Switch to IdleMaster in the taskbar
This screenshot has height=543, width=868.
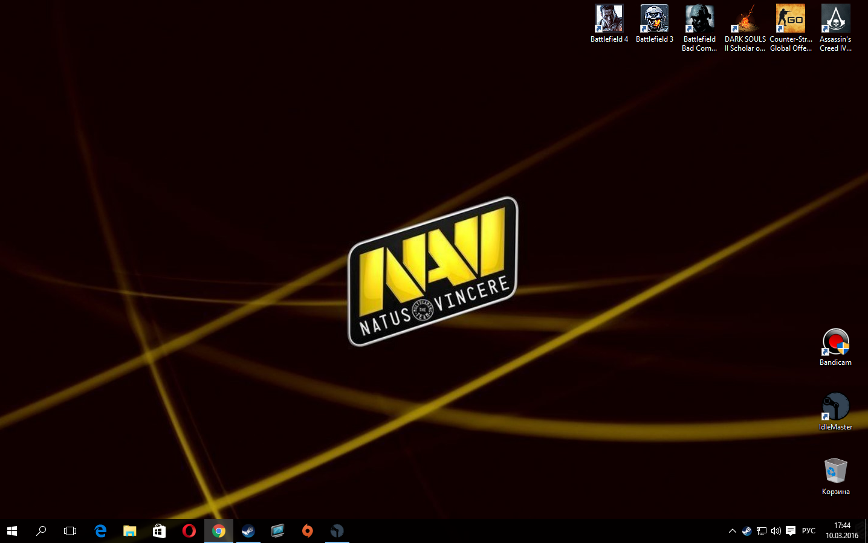point(337,531)
